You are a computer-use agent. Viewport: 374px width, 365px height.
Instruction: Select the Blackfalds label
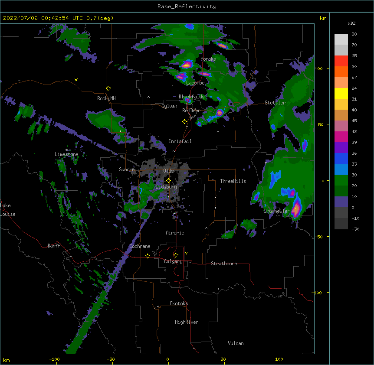(191, 97)
